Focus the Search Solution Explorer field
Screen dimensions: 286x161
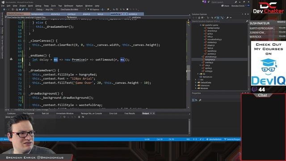[x=219, y=21]
